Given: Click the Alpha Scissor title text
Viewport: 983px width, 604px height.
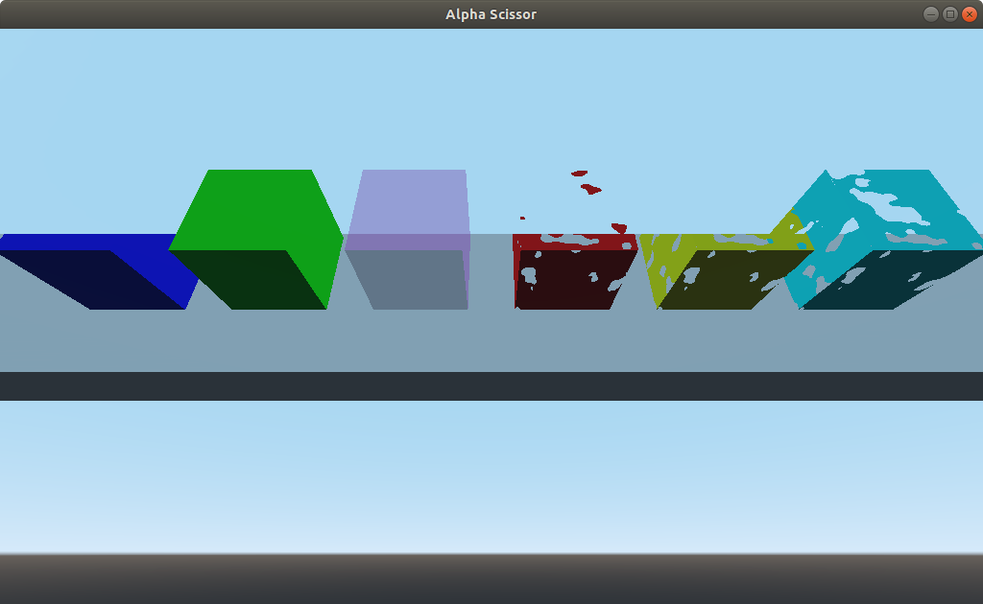Looking at the screenshot, I should tap(491, 14).
